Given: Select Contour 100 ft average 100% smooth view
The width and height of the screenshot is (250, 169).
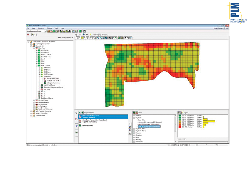Looking at the screenshot, I should [150, 122].
